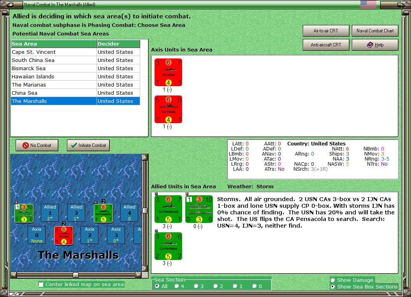
Task: Select The Marianas row
Action: (x=75, y=85)
